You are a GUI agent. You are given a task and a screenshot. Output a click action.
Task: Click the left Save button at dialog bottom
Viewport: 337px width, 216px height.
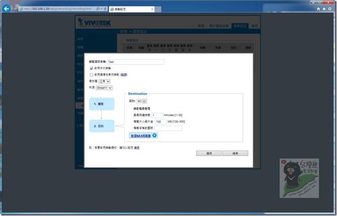209,153
